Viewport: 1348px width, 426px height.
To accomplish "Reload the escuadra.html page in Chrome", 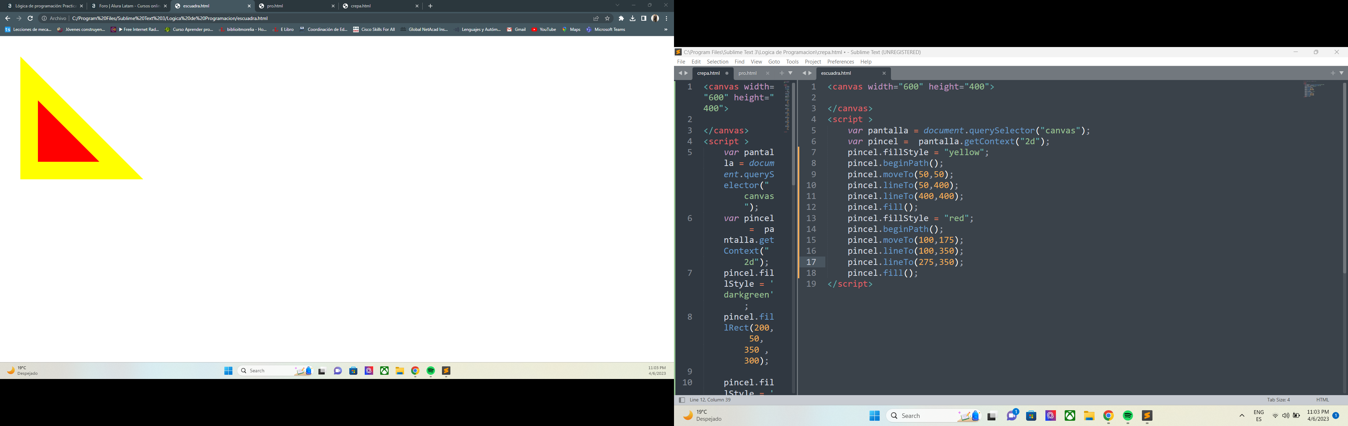I will click(30, 18).
